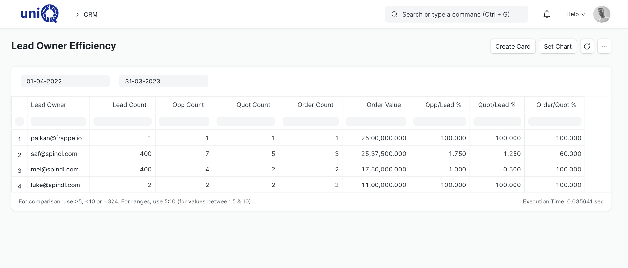
Task: Click order value 17,50,000.000
Action: [x=376, y=169]
